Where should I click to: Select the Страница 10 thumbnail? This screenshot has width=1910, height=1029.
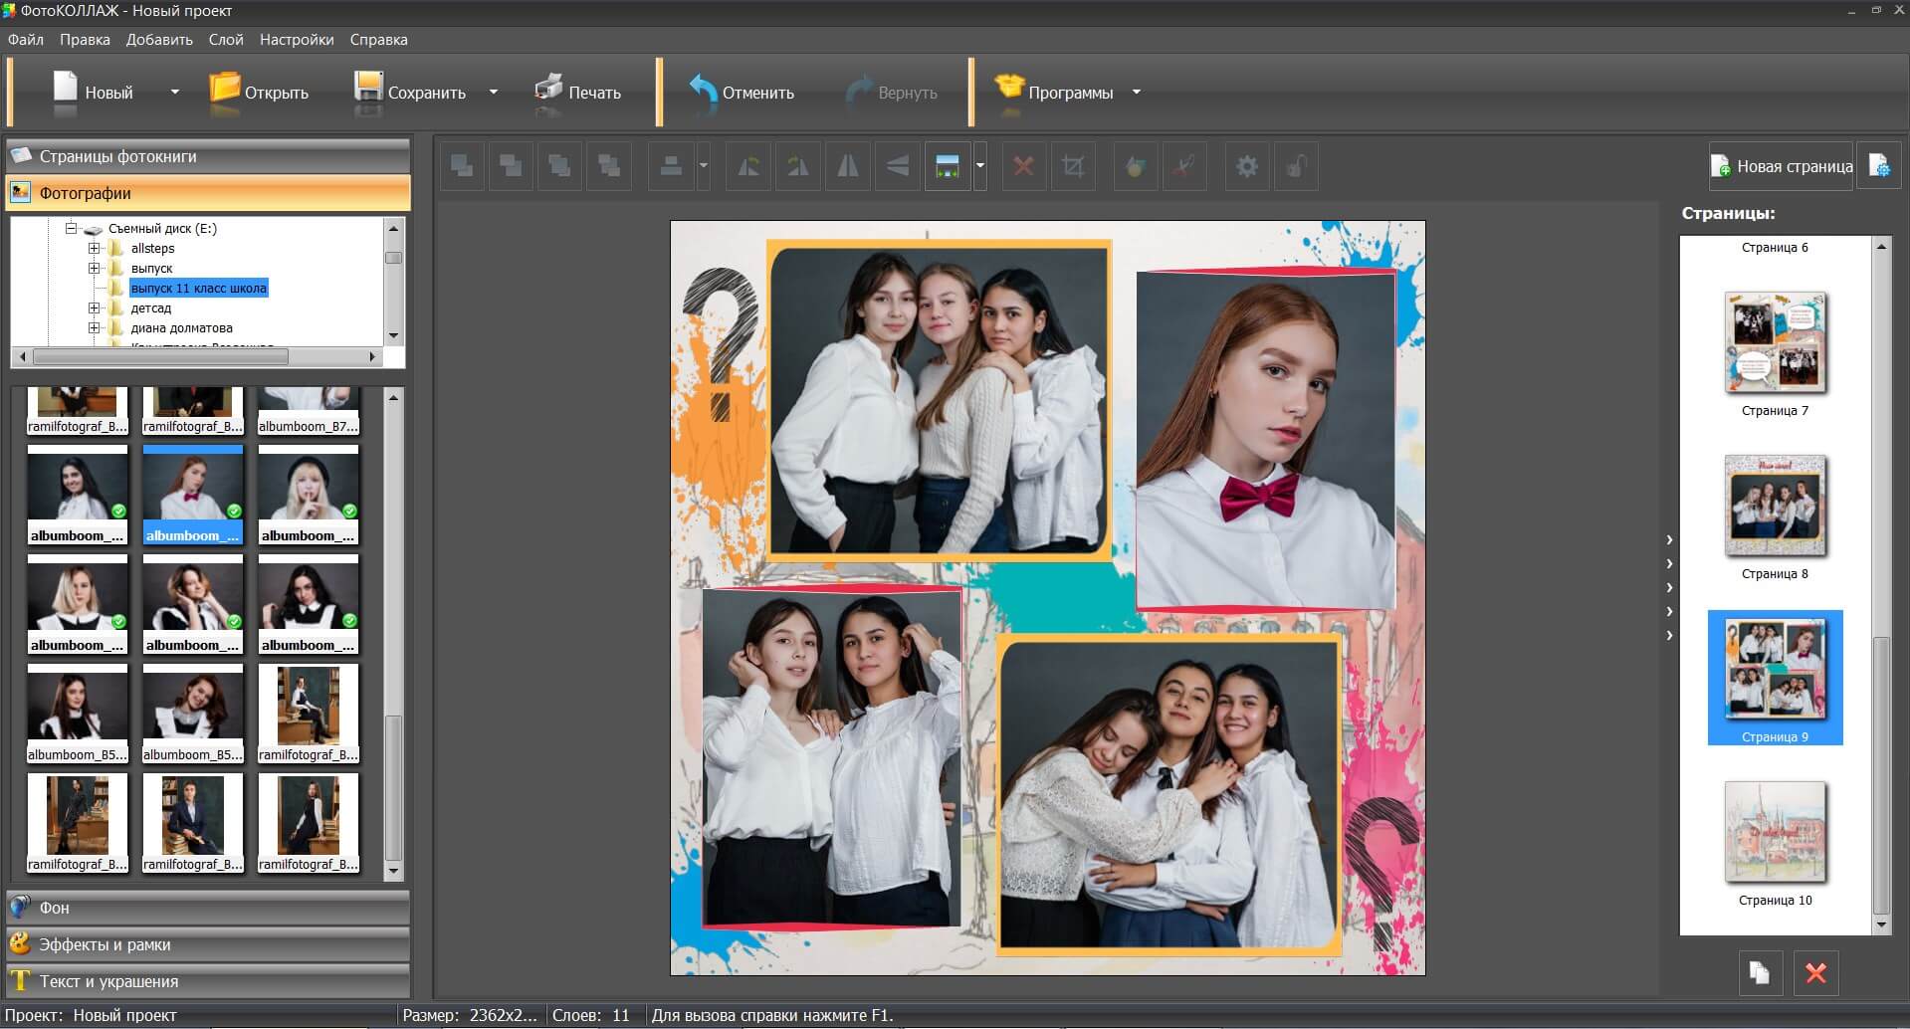[x=1775, y=832]
